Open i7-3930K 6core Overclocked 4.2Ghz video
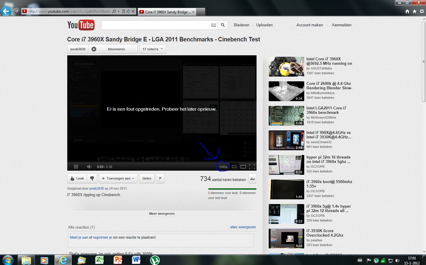 click(310, 238)
